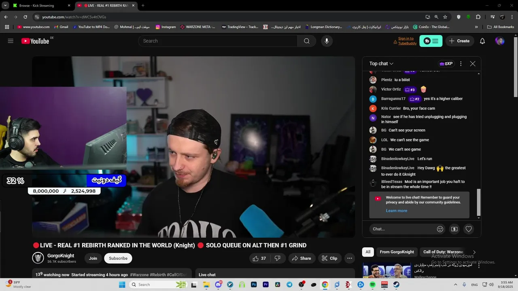Open Spotify from the taskbar
This screenshot has width=518, height=291.
click(373, 285)
